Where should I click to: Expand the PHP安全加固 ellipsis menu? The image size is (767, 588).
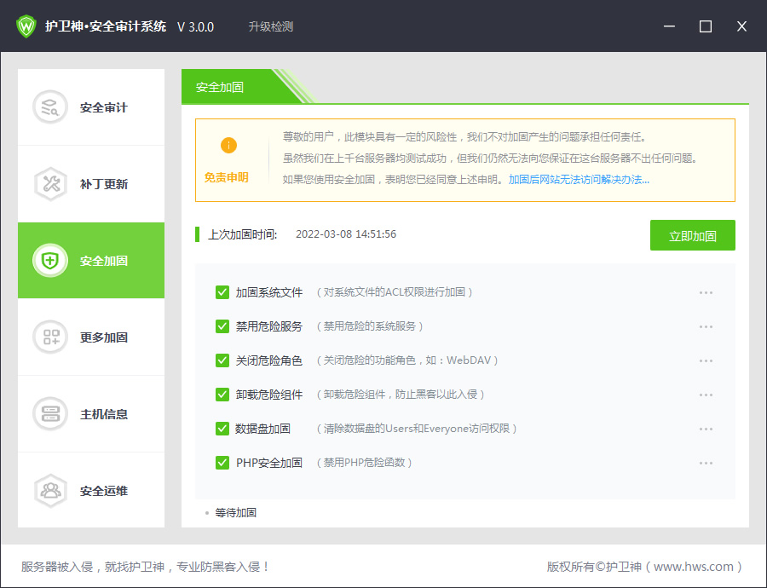pyautogui.click(x=706, y=463)
